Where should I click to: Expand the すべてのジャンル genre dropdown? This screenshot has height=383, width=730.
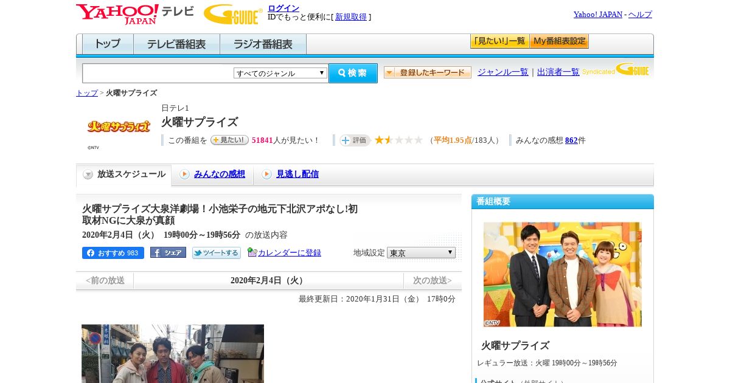[x=280, y=73]
